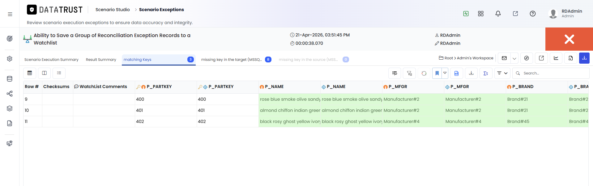Click the source partkey 401 cell
Screen dimensions: 593x186
(x=166, y=110)
